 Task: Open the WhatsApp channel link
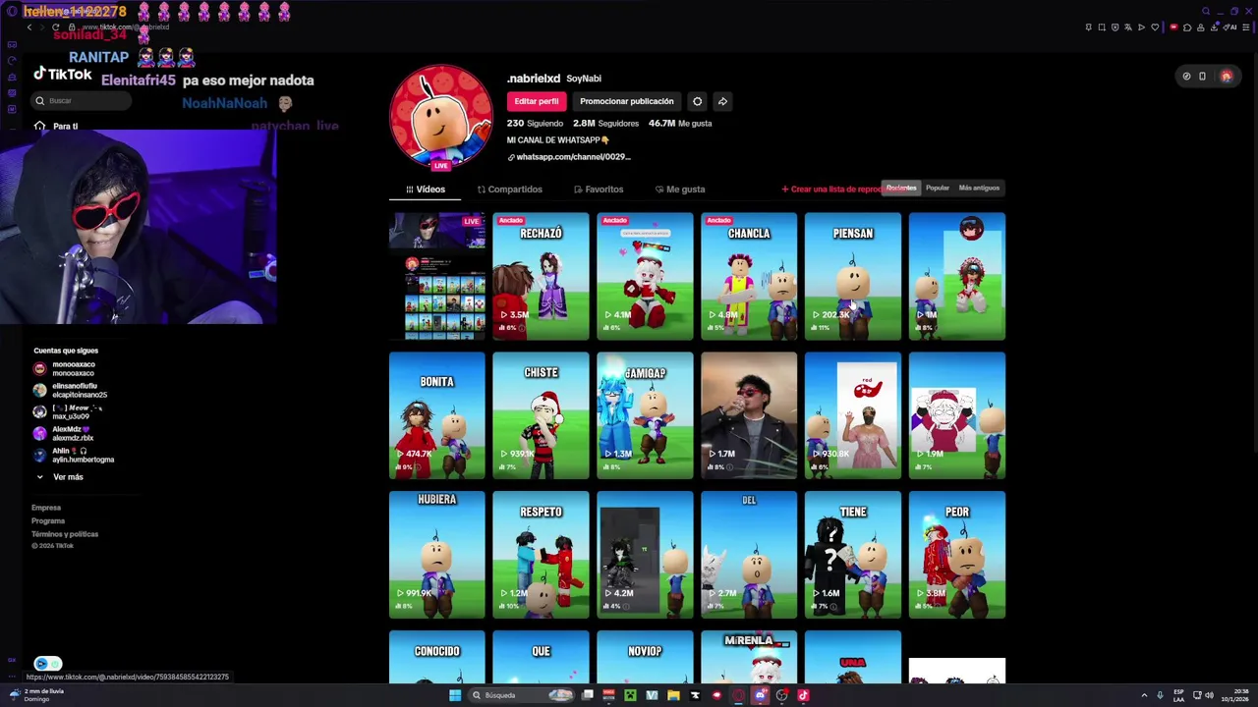coord(569,157)
